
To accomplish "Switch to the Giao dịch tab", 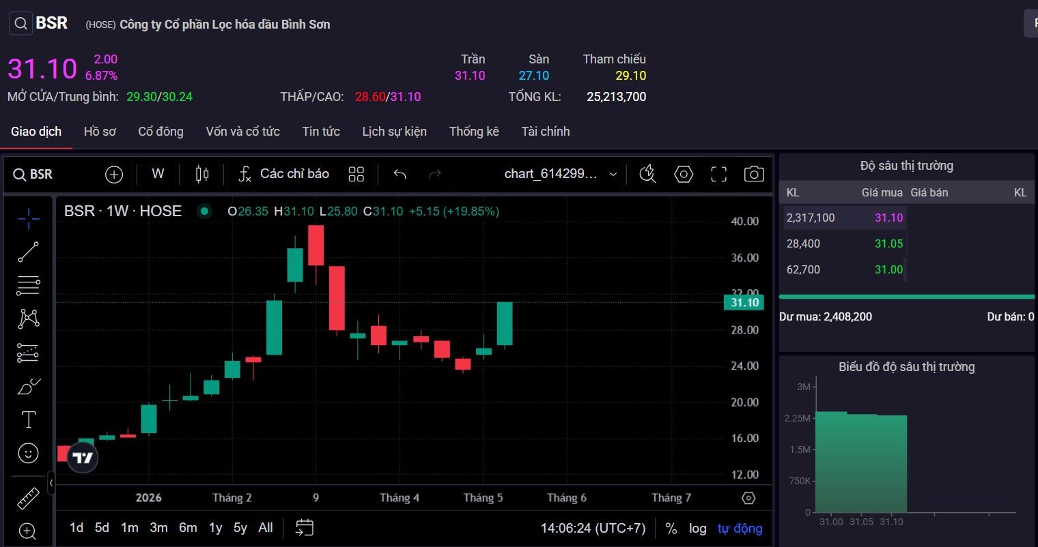I will (x=36, y=131).
